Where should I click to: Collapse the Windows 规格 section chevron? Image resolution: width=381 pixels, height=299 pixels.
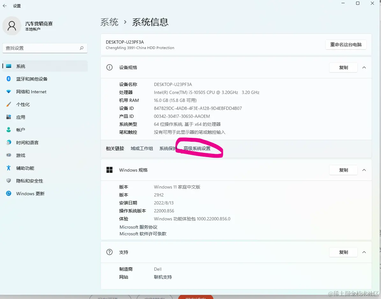(x=364, y=170)
